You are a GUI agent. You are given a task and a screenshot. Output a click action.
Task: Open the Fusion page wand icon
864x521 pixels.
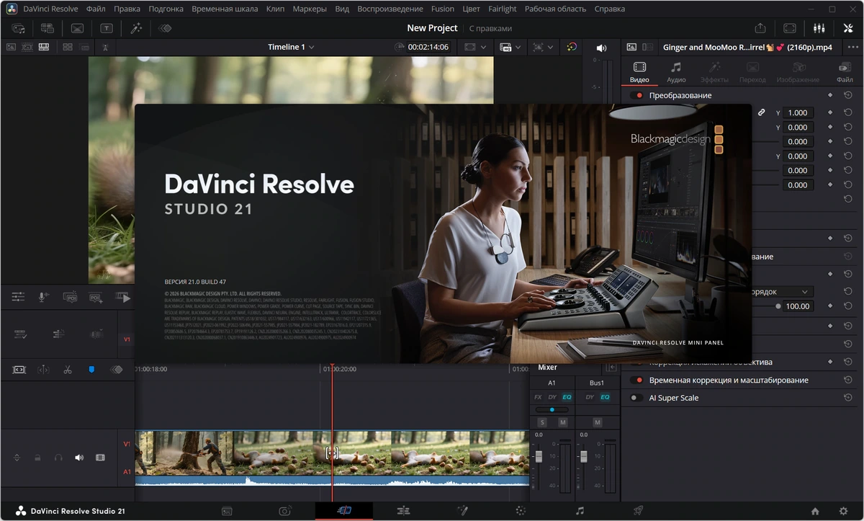click(x=463, y=511)
